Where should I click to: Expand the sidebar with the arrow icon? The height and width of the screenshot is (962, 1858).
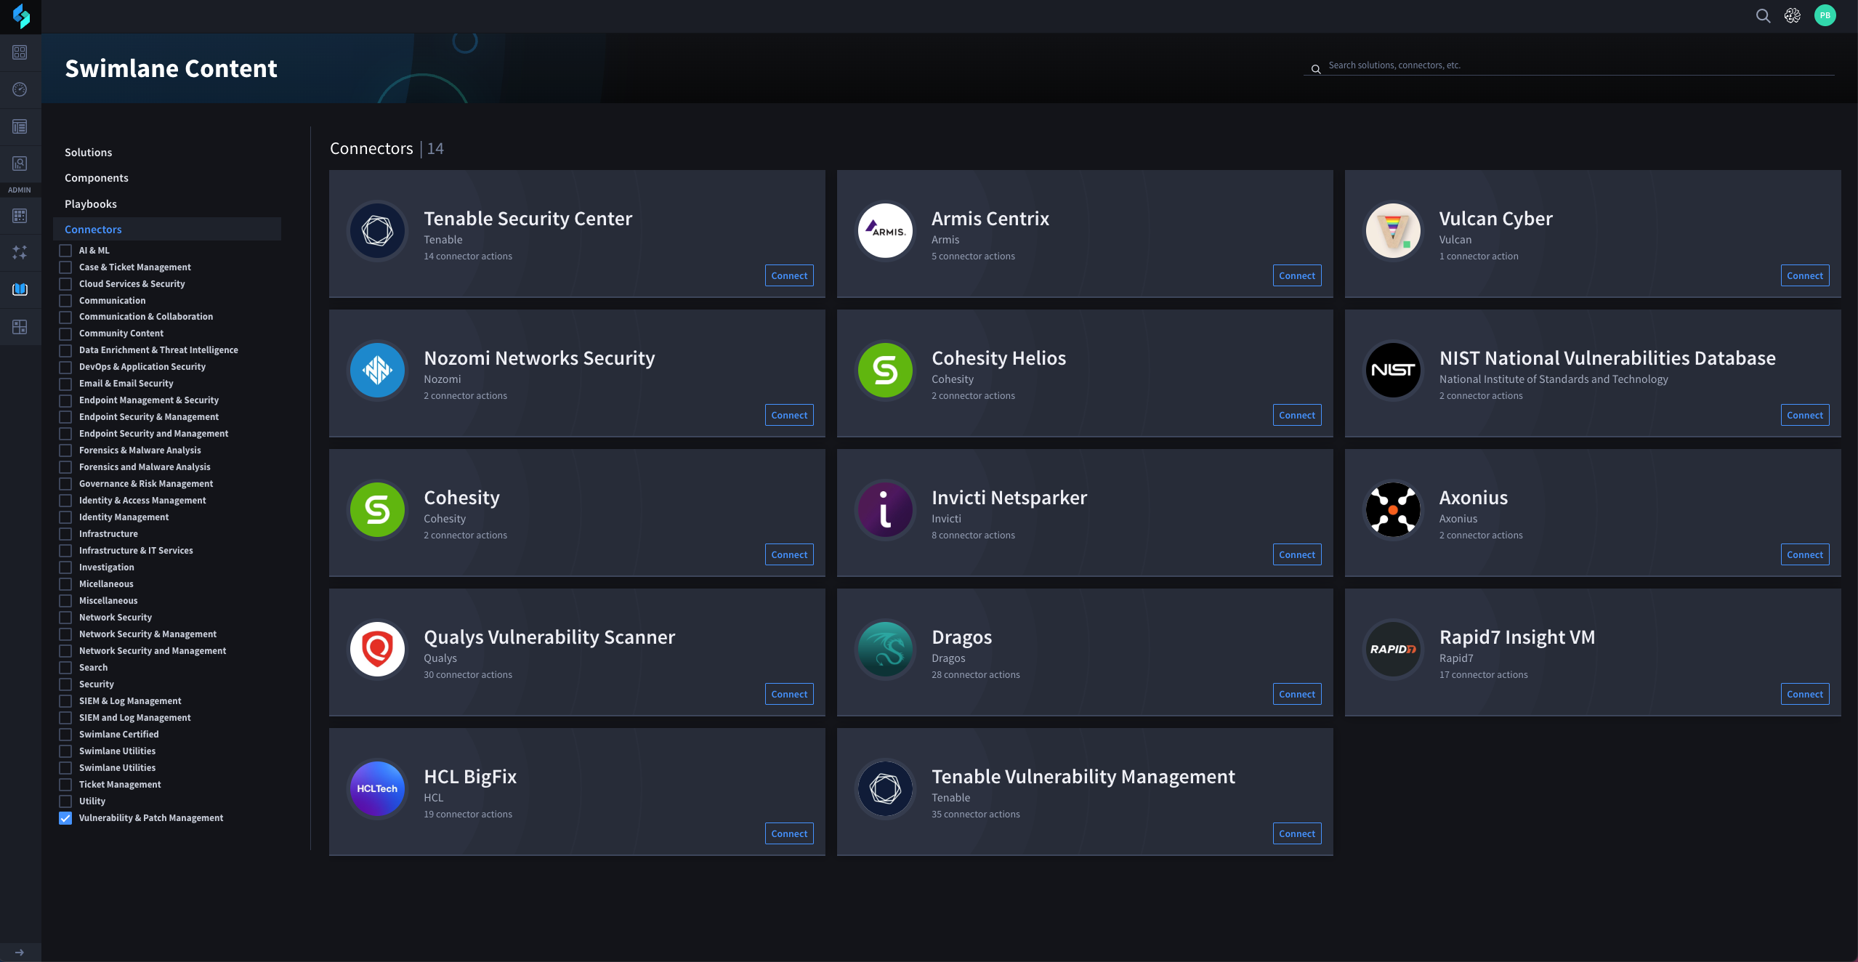[20, 952]
